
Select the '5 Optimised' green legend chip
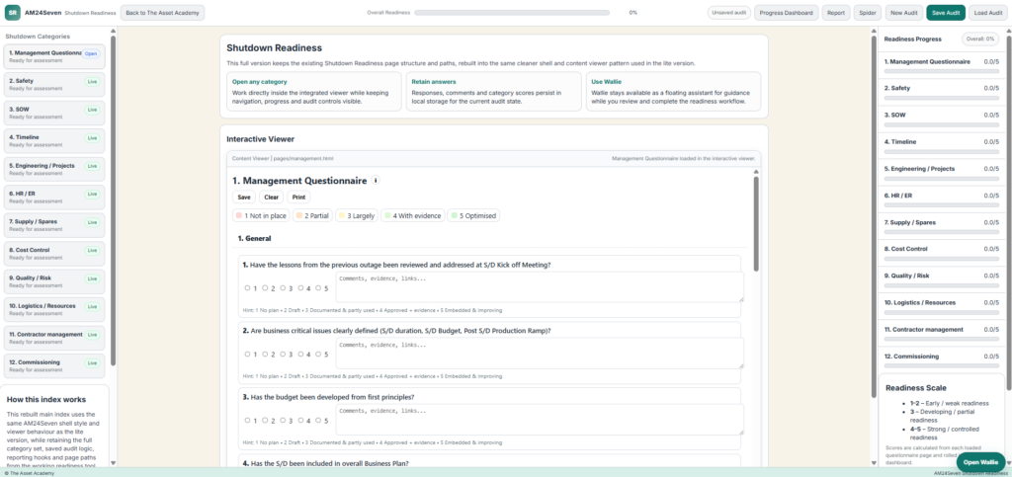(x=473, y=215)
